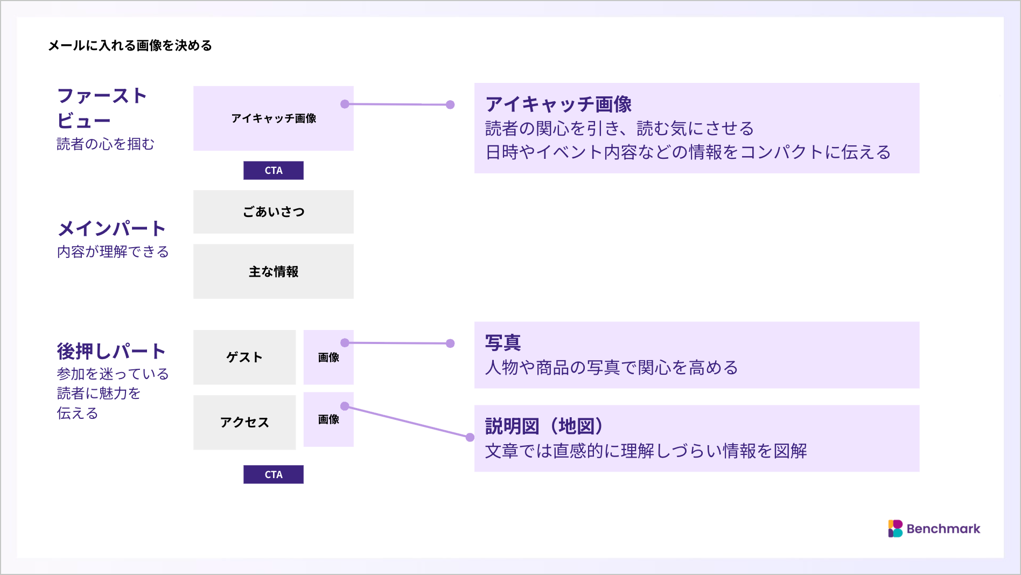The image size is (1021, 575).
Task: Click the 説明図（地図） callout heading
Action: (544, 426)
